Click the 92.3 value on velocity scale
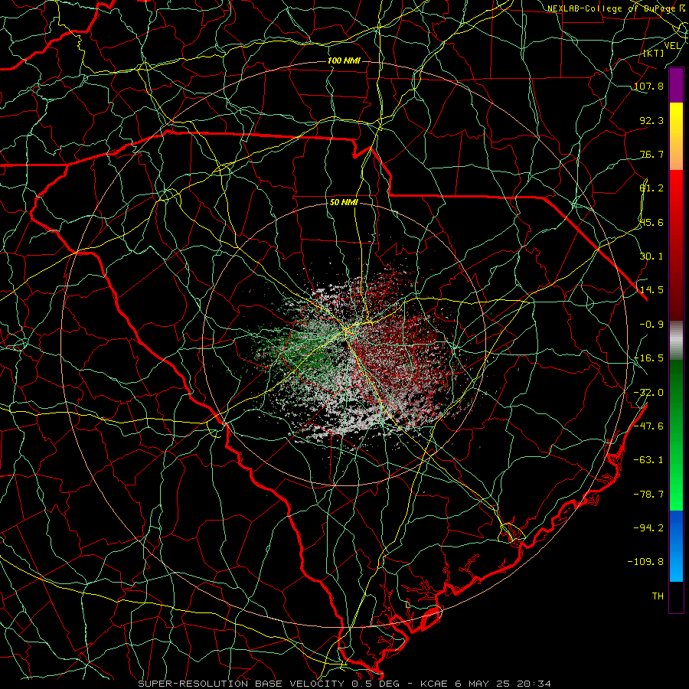This screenshot has width=689, height=689. (651, 120)
